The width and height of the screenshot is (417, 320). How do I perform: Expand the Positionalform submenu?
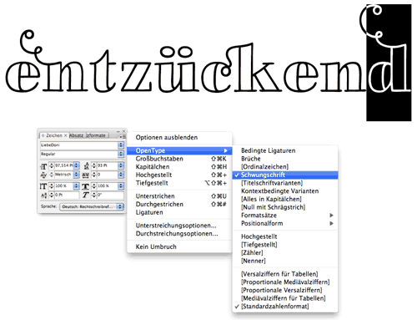coord(285,223)
